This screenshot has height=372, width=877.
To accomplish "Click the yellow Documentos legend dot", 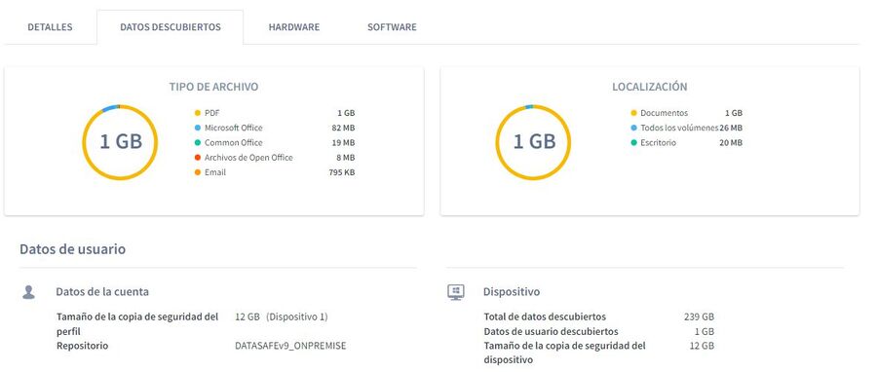I will click(x=633, y=113).
